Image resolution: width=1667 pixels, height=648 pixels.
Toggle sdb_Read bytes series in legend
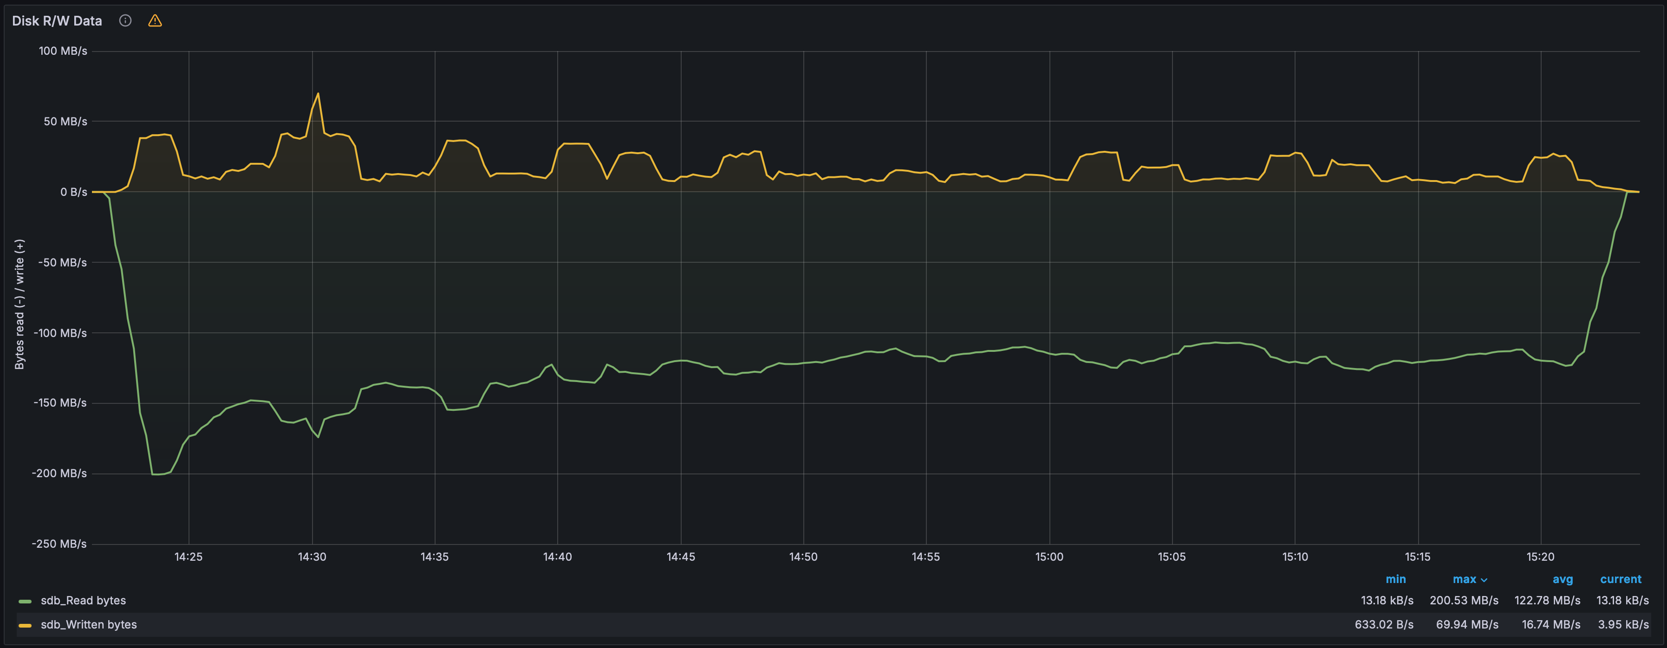coord(84,600)
